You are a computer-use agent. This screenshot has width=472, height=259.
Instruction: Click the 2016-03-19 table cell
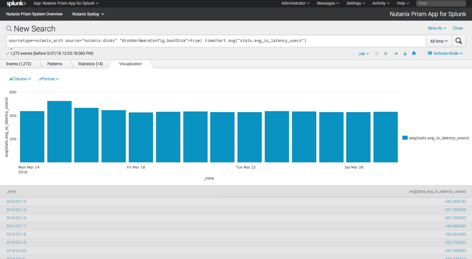pos(16,243)
